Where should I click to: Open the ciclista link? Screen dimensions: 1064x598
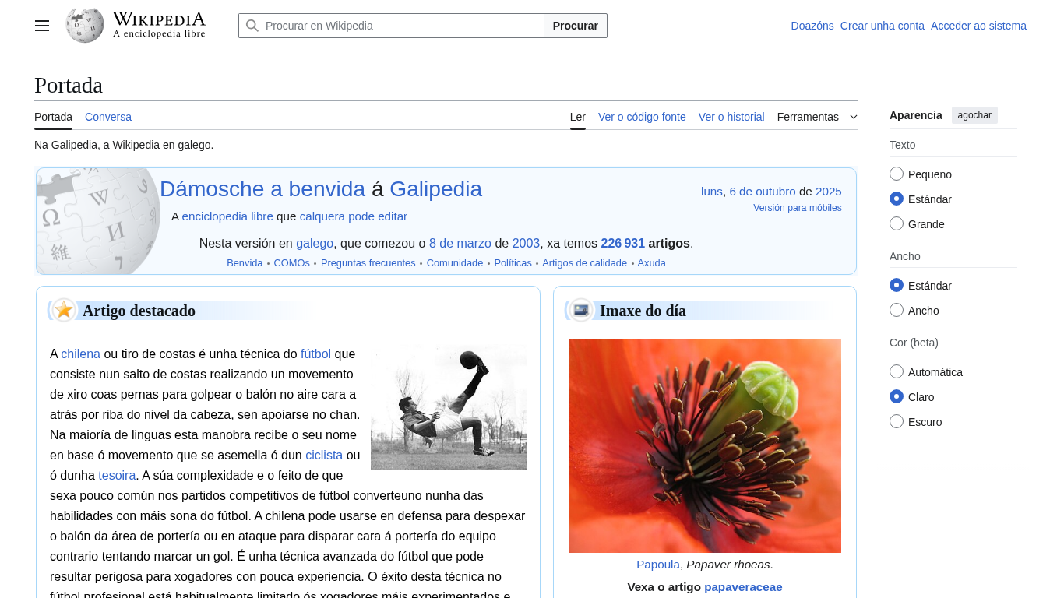(x=324, y=455)
